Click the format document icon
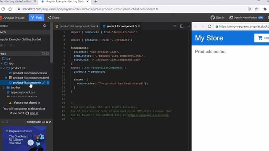 (x=175, y=26)
